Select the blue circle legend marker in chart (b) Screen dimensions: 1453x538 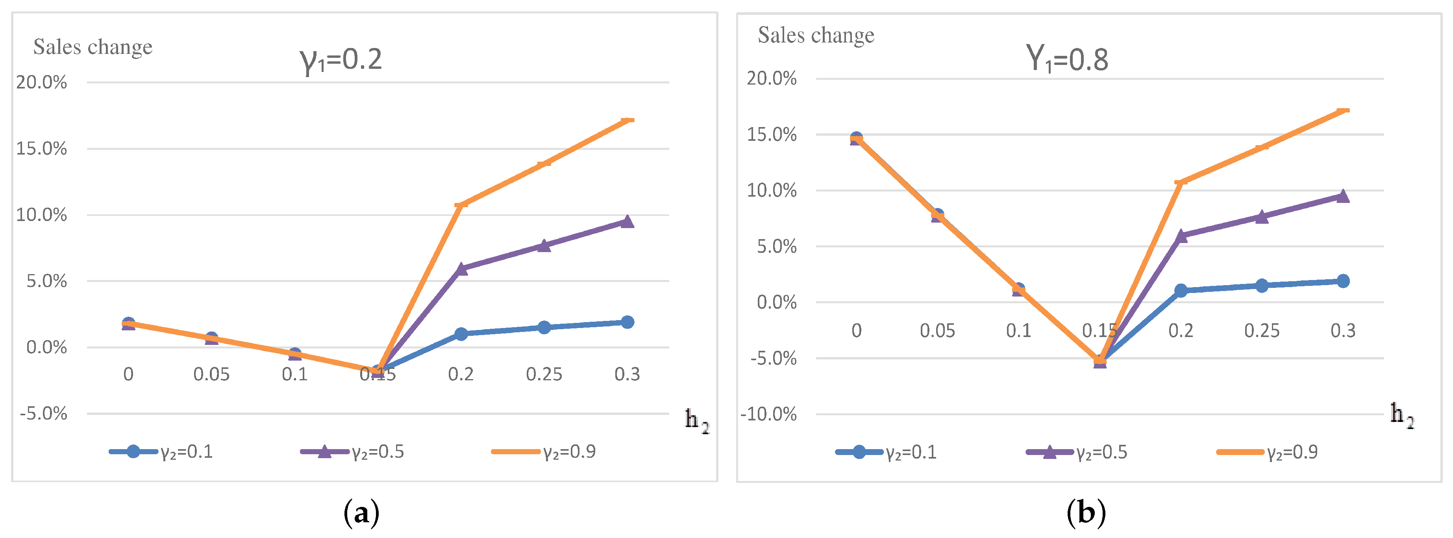(859, 452)
